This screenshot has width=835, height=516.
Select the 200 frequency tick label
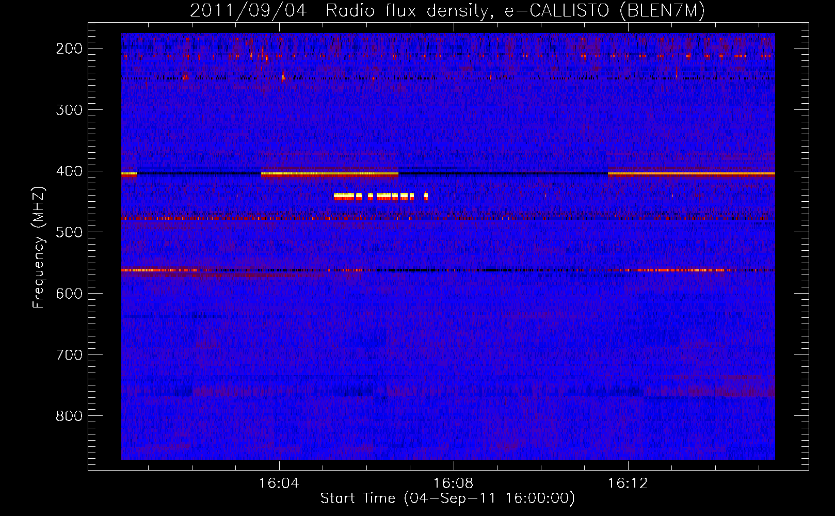[x=69, y=49]
